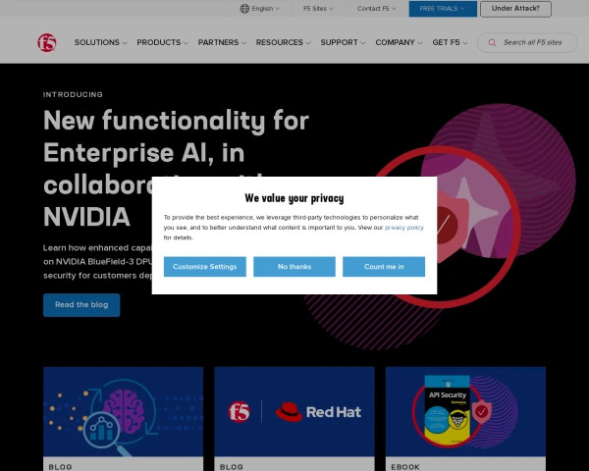This screenshot has height=471, width=589.
Task: Click Count me in button
Action: tap(384, 267)
